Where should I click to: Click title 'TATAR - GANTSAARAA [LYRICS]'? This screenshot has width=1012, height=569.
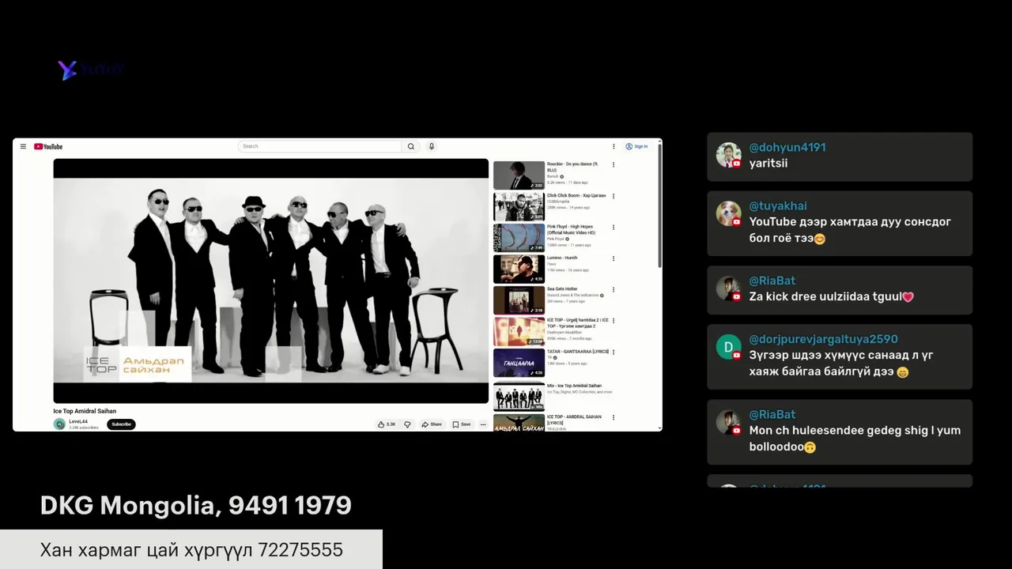pyautogui.click(x=578, y=351)
